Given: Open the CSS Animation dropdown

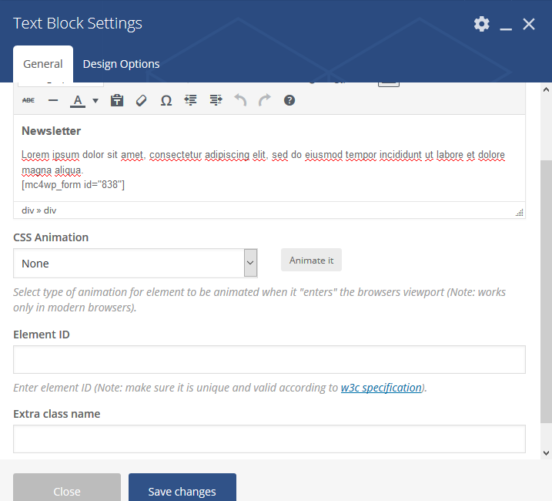Looking at the screenshot, I should (x=135, y=263).
